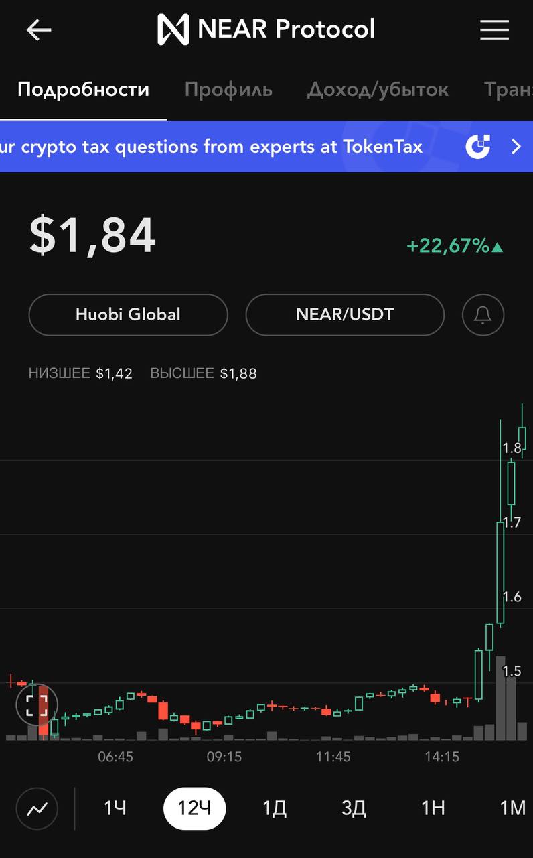The height and width of the screenshot is (858, 533).
Task: Tap the NEAR Protocol logo icon
Action: click(173, 30)
